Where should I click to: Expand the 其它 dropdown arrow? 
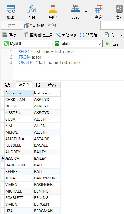click(86, 12)
